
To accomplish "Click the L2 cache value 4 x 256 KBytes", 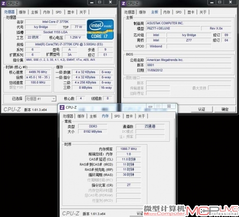I will click(85, 82).
